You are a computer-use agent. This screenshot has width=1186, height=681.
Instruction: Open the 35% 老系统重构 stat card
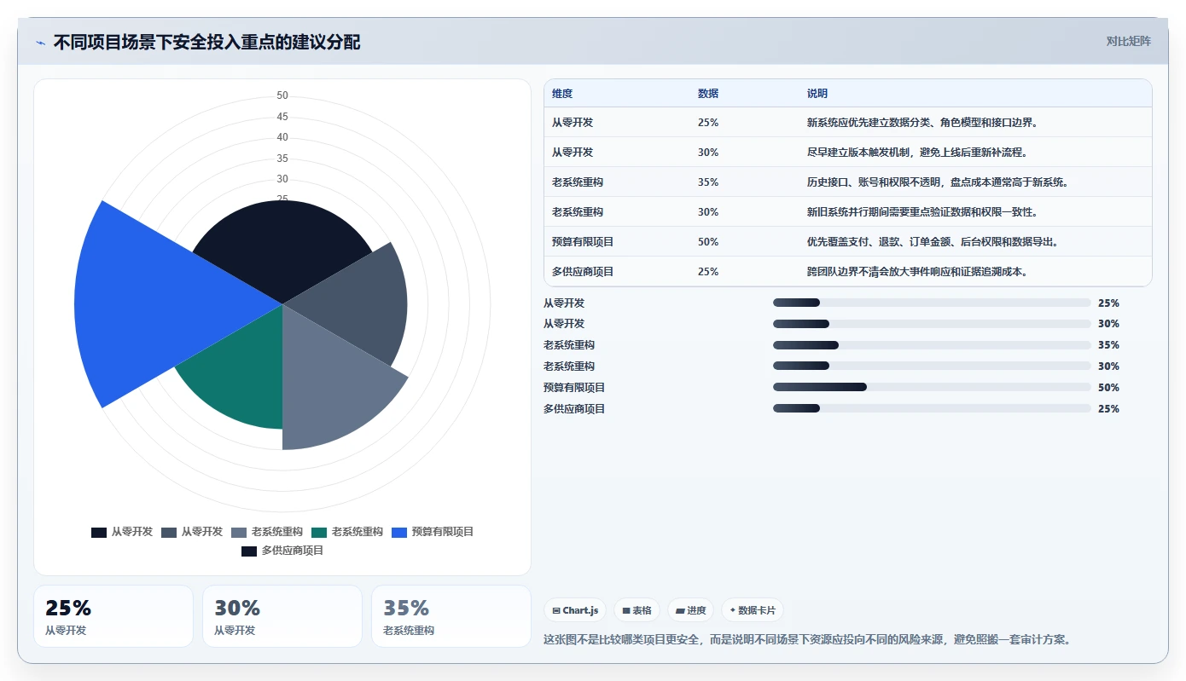pyautogui.click(x=451, y=616)
